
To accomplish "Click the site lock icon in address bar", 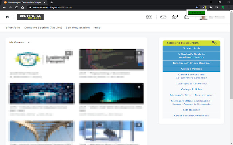I will click(30, 7).
